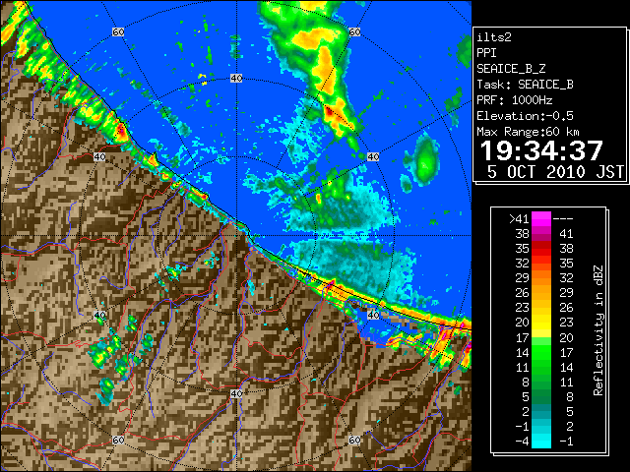
Task: Click the "-4" legend value
Action: point(522,442)
